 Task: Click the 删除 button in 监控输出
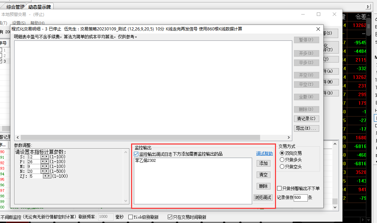pos(264,186)
